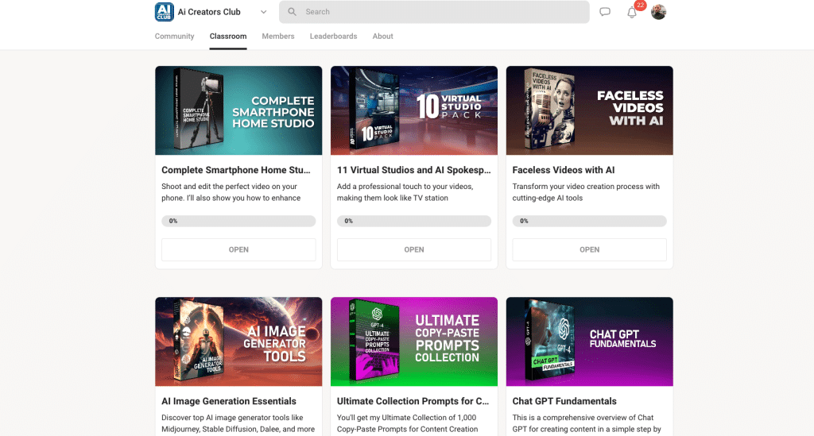Viewport: 814px width, 436px height.
Task: Open the About tab
Action: tap(383, 37)
